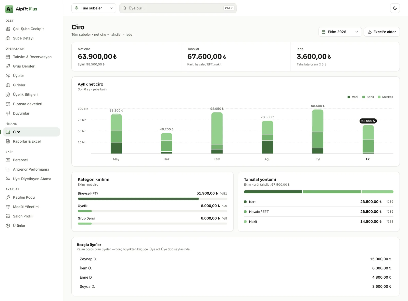Click the Tem bar in monthly chart
This screenshot has height=301, width=408.
[217, 133]
